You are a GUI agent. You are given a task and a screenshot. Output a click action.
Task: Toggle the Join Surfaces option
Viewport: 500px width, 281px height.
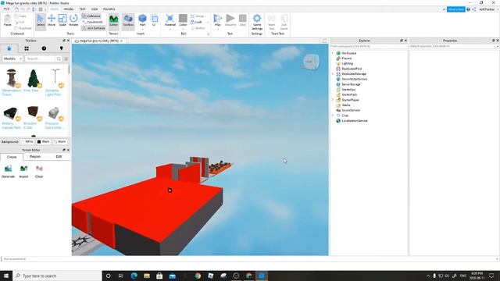click(93, 28)
